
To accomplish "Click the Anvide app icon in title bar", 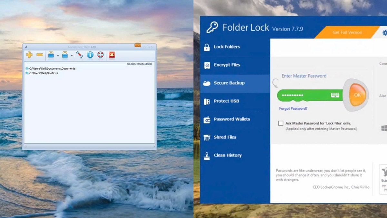I will (x=26, y=47).
